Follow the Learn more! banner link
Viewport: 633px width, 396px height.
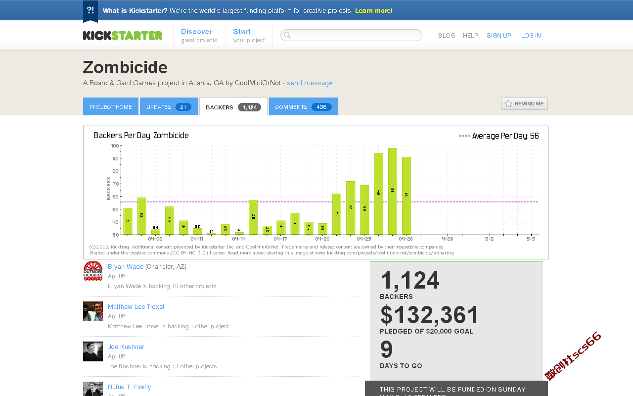pos(374,10)
